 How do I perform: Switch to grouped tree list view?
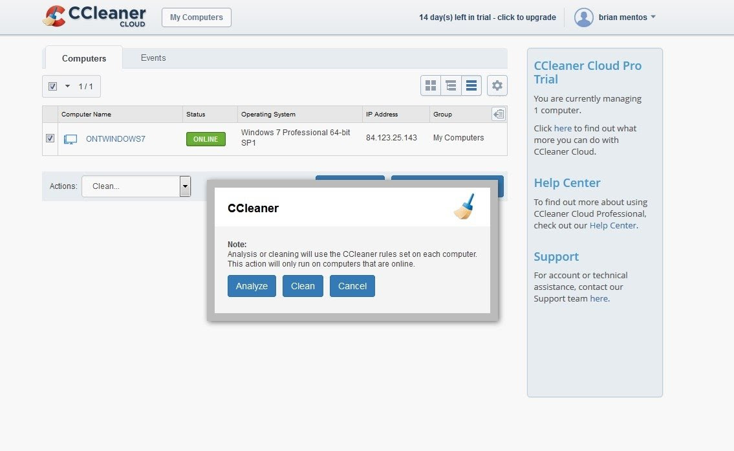[x=451, y=85]
